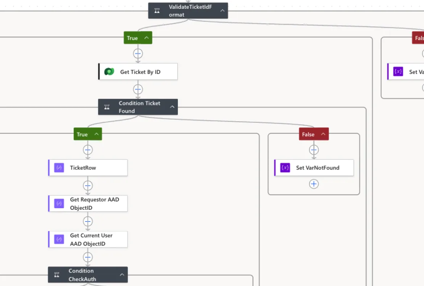Select the Condition Ticket Found title text
This screenshot has height=286, width=424.
pos(140,107)
